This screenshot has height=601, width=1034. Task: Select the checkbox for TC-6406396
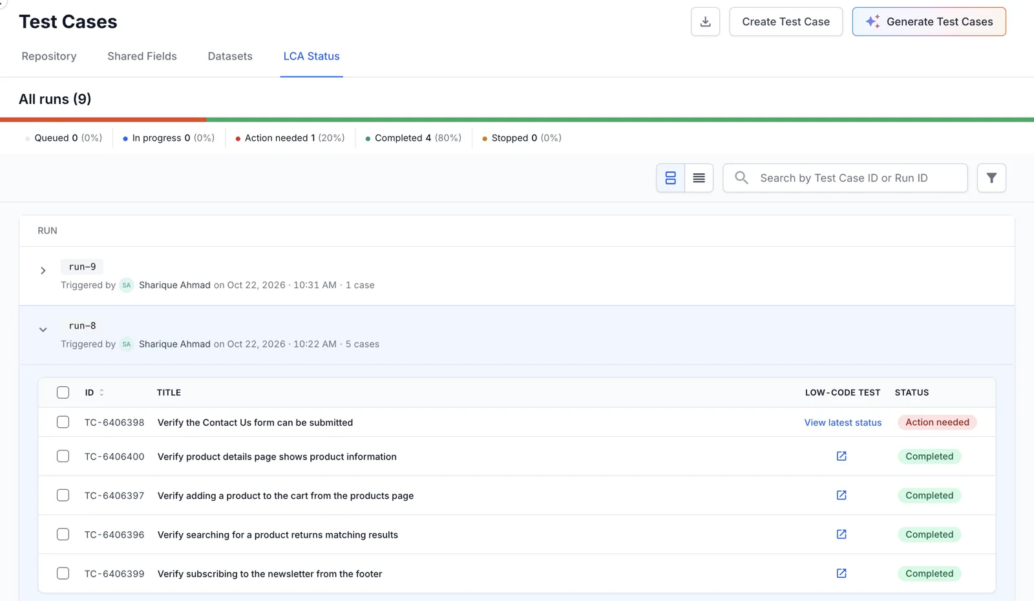pyautogui.click(x=63, y=534)
